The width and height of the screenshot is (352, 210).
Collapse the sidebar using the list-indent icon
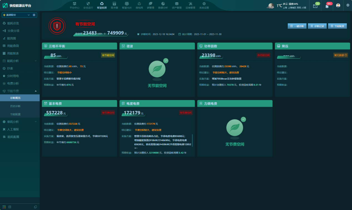point(10,207)
